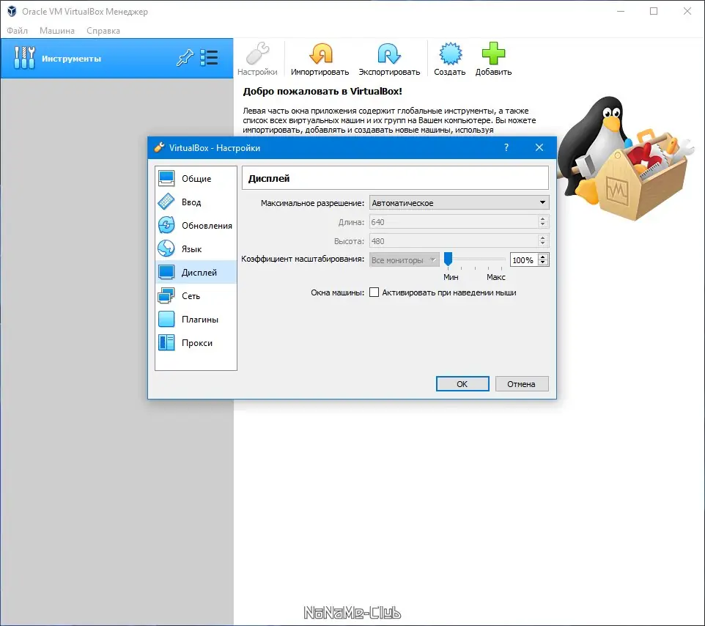Click the Сеть network icon in settings list

[166, 295]
